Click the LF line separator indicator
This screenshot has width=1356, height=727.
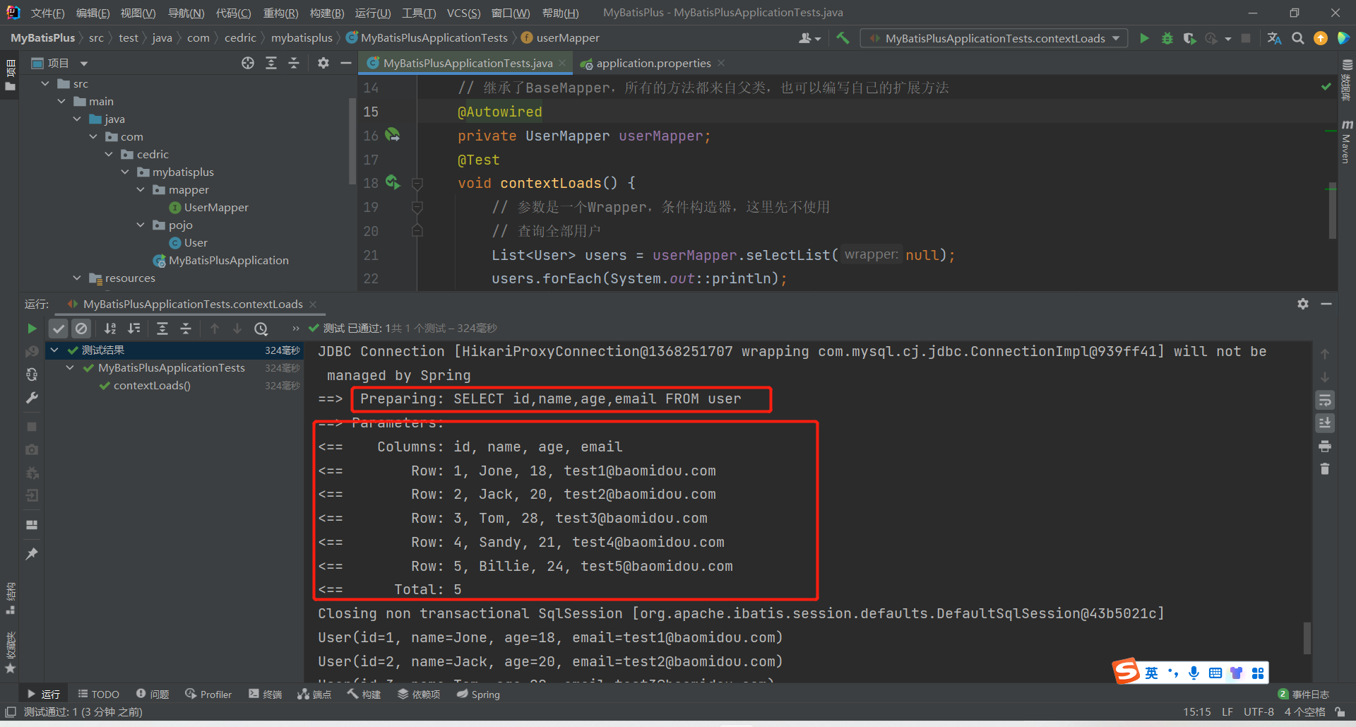1227,711
